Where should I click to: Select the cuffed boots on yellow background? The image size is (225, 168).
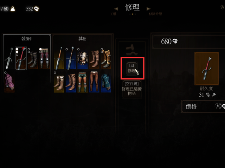[x=59, y=82]
